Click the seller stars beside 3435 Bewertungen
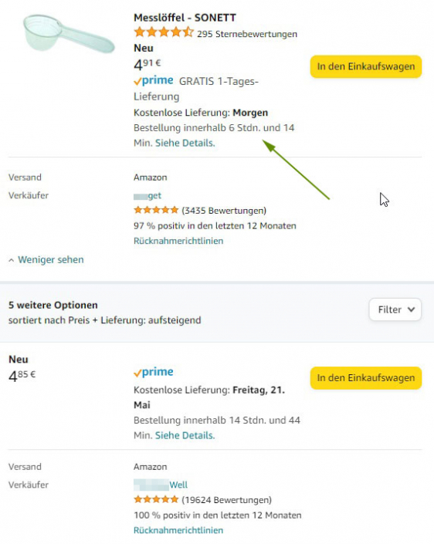 point(156,210)
